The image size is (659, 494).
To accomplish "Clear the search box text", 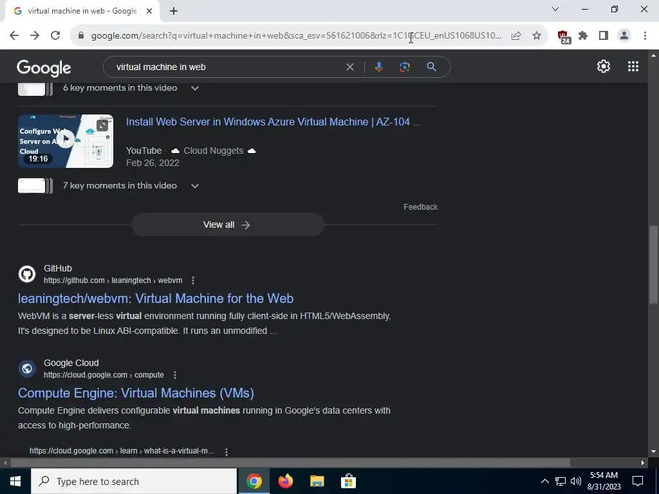I will coord(349,67).
